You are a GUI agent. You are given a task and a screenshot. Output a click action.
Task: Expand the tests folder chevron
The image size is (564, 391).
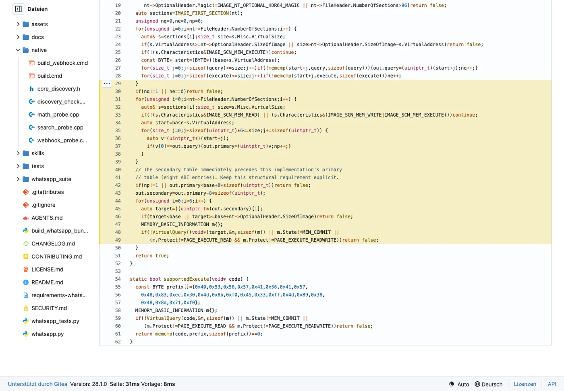click(18, 166)
